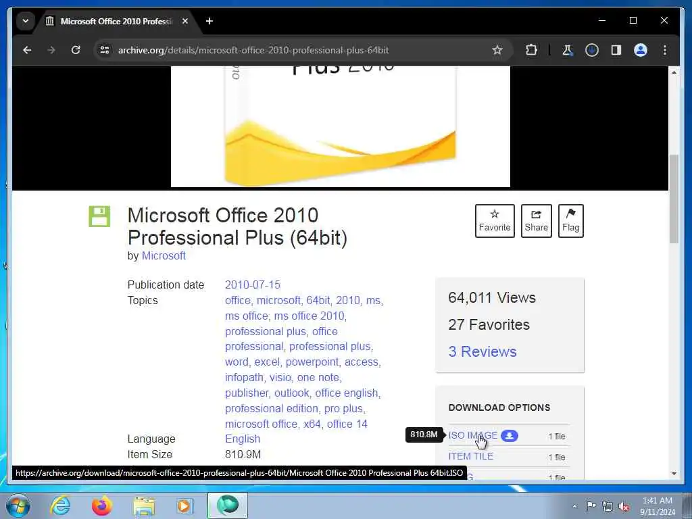Close the Microsoft Office 2010 tab
692x519 pixels.
tap(185, 21)
